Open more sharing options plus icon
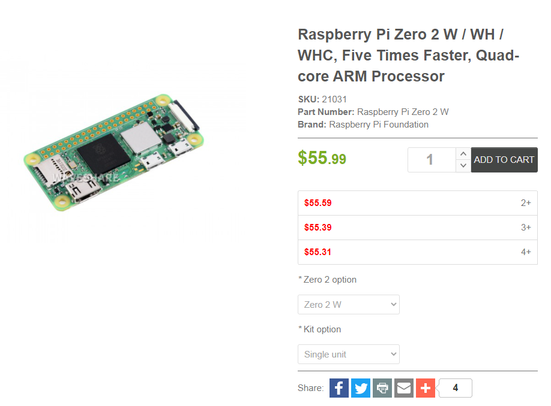551x406 pixels. click(426, 388)
